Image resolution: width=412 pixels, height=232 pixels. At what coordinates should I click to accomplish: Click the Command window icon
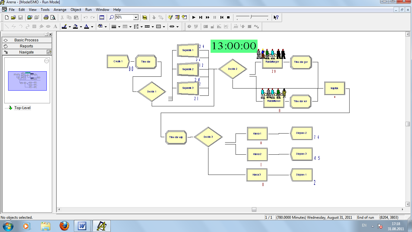[177, 18]
